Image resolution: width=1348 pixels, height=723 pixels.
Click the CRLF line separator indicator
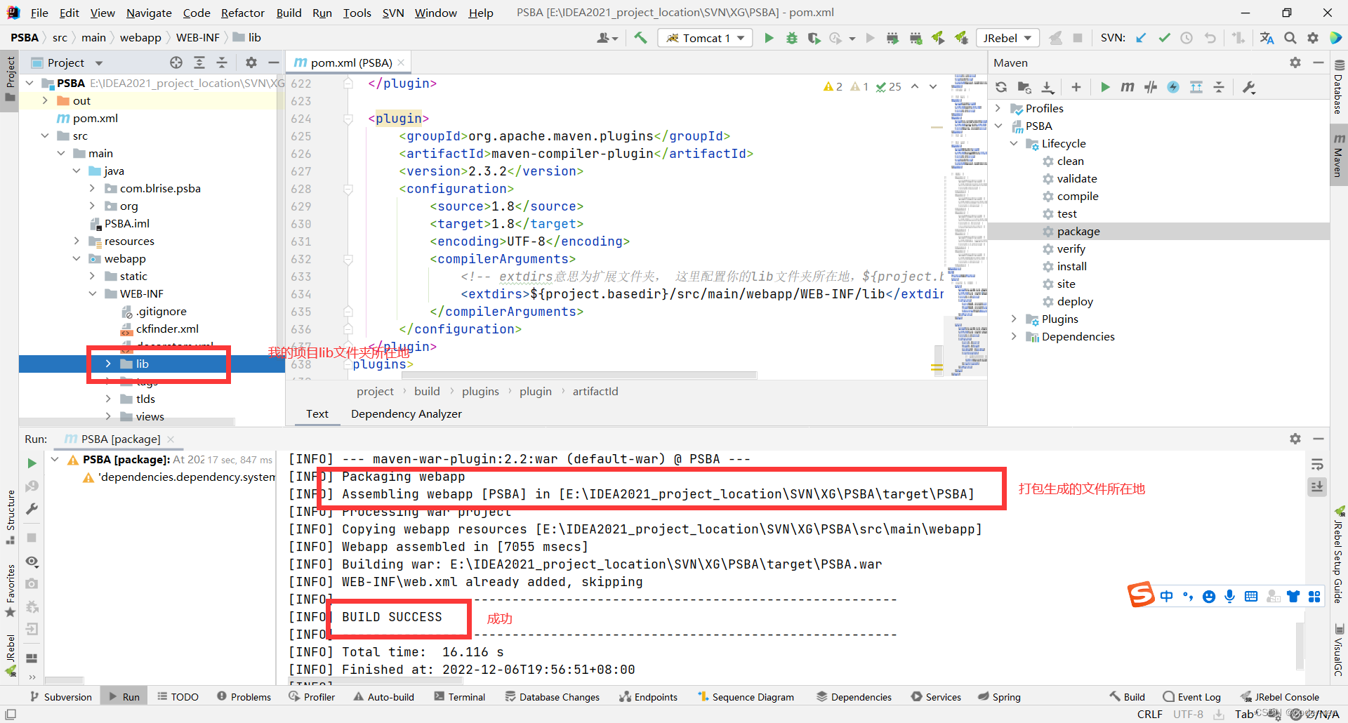1149,714
